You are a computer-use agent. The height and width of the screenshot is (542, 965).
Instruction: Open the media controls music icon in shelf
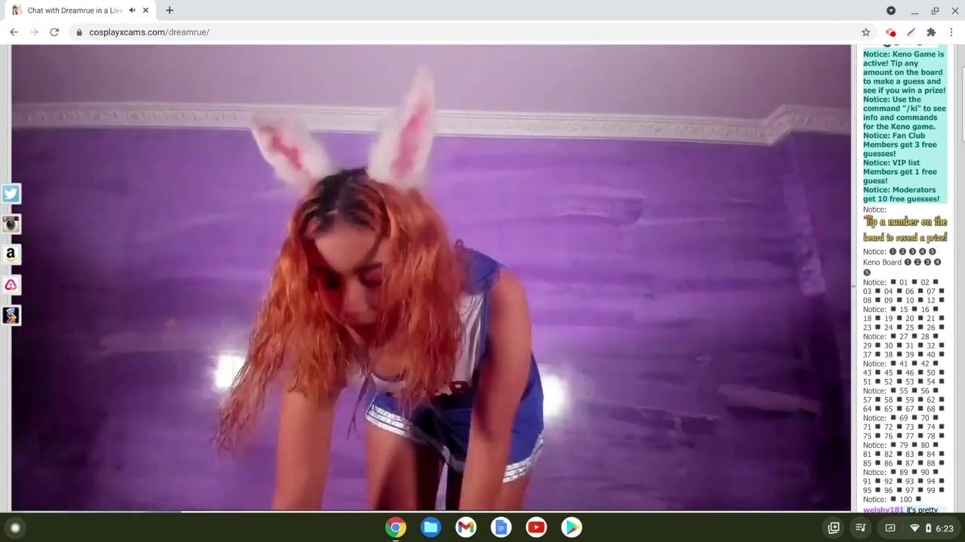coord(861,528)
